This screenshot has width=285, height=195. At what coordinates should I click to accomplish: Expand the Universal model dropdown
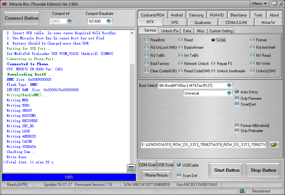coord(229,93)
